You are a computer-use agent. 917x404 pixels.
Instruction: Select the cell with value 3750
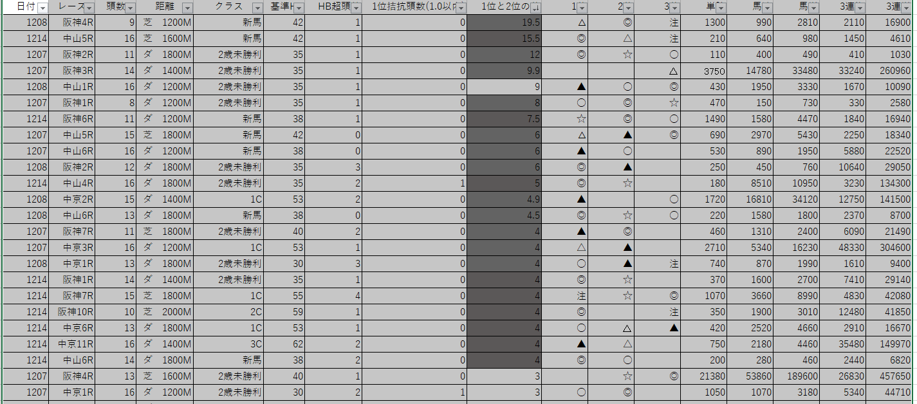[704, 71]
